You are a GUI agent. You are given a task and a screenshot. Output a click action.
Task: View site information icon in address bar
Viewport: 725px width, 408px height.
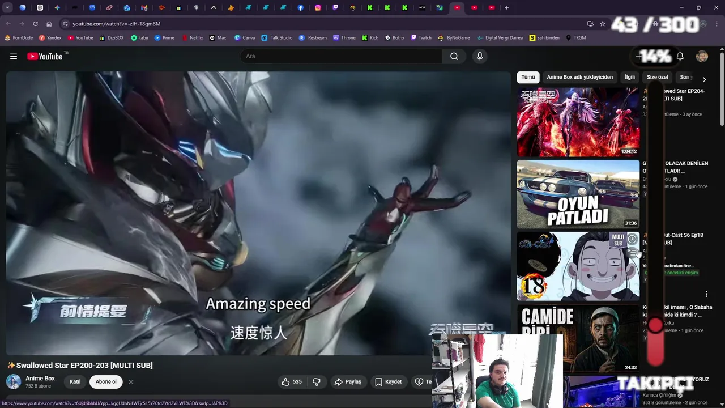pyautogui.click(x=65, y=24)
